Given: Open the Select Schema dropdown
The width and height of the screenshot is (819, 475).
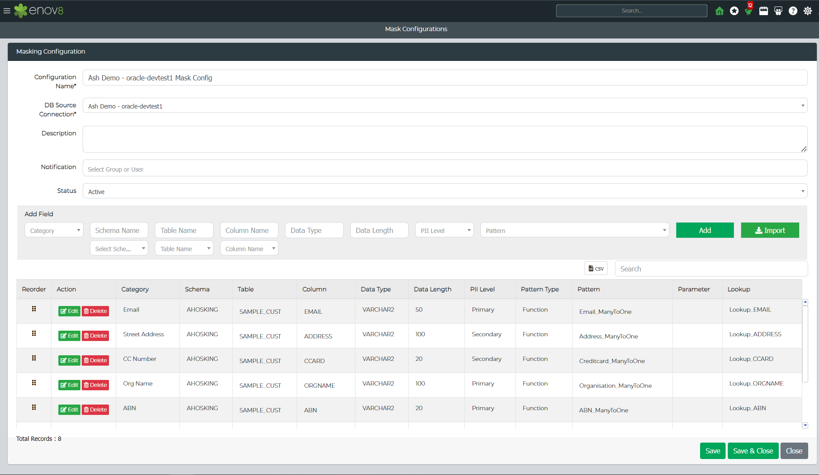Looking at the screenshot, I should click(119, 249).
